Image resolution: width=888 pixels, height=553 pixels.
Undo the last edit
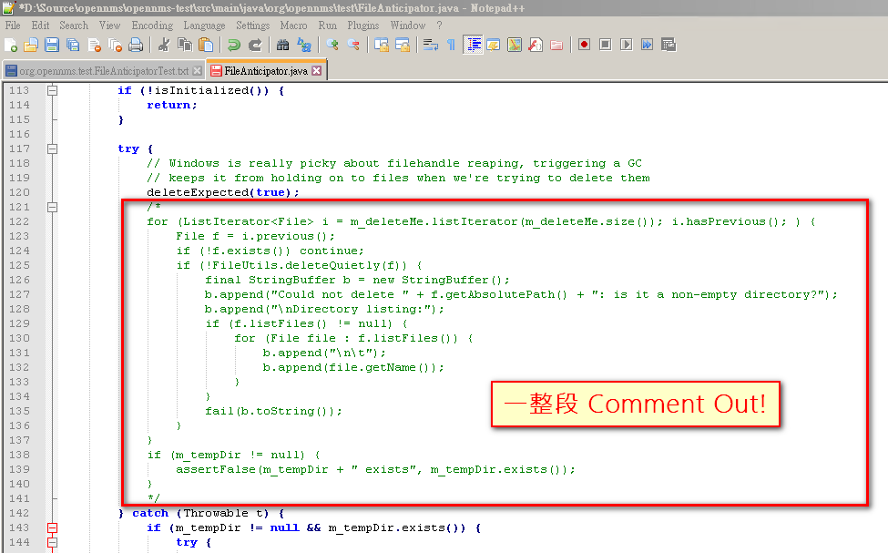pyautogui.click(x=233, y=45)
